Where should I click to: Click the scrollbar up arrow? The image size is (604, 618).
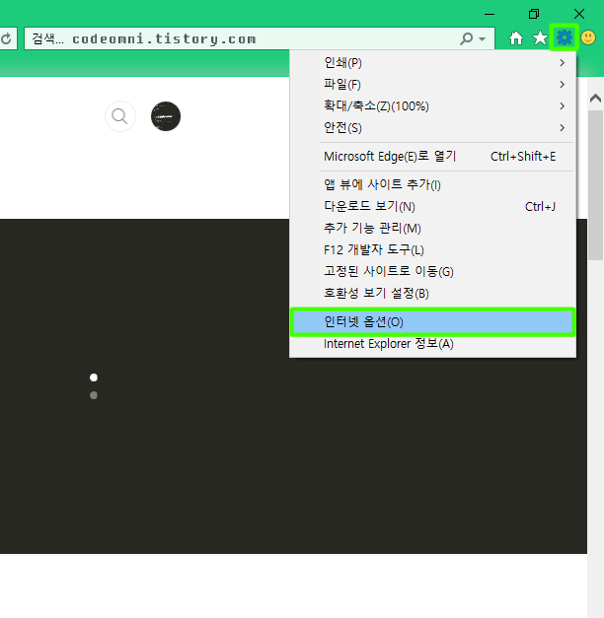point(595,98)
